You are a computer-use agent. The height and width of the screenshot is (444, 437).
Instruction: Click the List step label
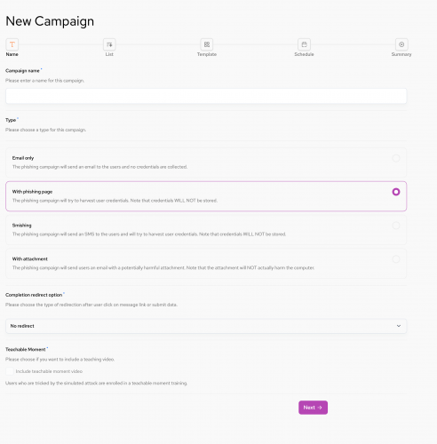[109, 54]
